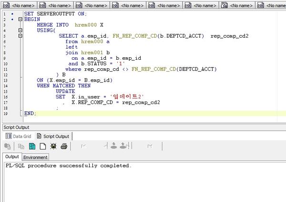286x202 pixels.
Task: Click 'PL/SQL procedure successfully completed.' output message
Action: click(x=68, y=166)
